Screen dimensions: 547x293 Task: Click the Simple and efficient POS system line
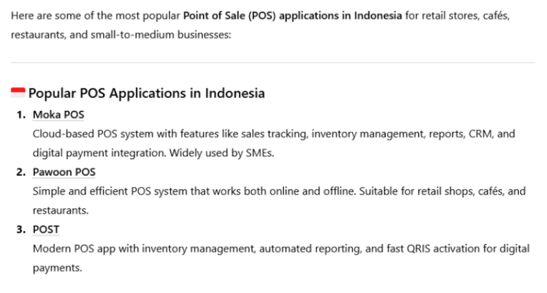pos(279,191)
